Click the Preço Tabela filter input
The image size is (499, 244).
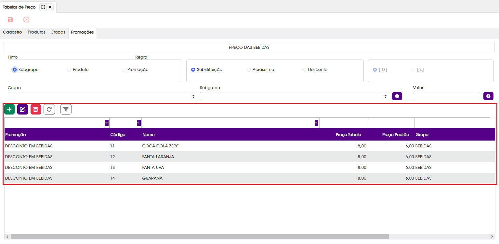[x=343, y=123]
